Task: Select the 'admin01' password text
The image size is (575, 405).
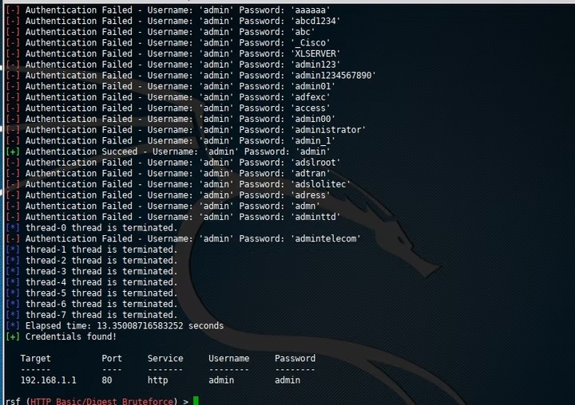Action: (313, 86)
